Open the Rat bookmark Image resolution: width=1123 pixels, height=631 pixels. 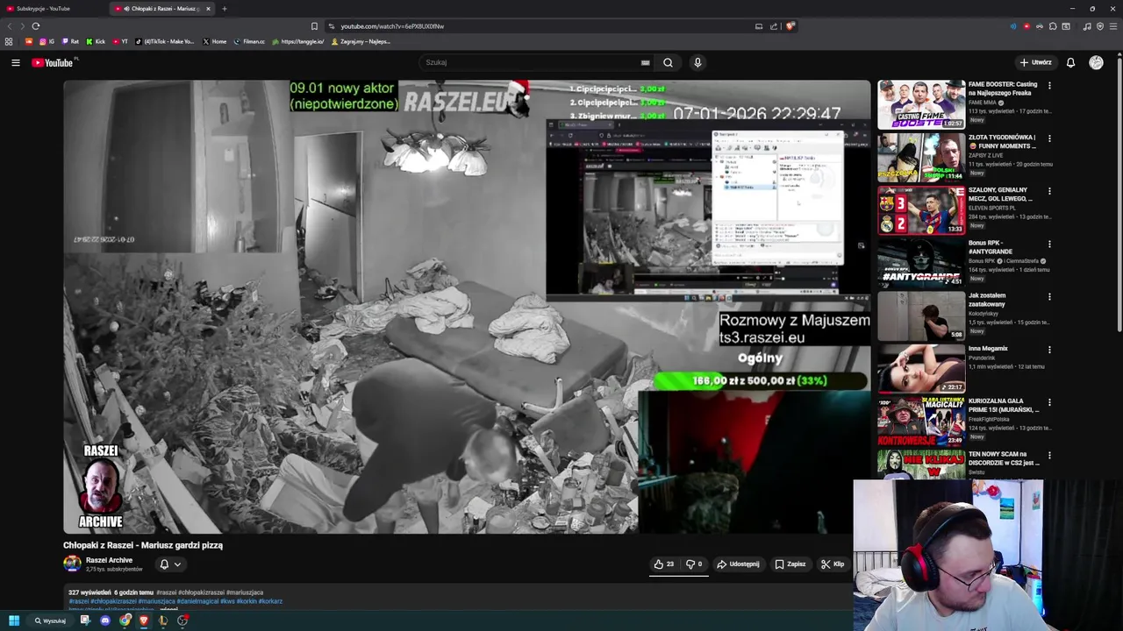click(70, 41)
